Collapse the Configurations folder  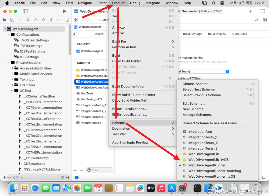coord(9,35)
